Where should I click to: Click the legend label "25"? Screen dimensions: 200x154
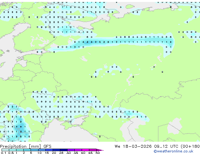(x=61, y=153)
